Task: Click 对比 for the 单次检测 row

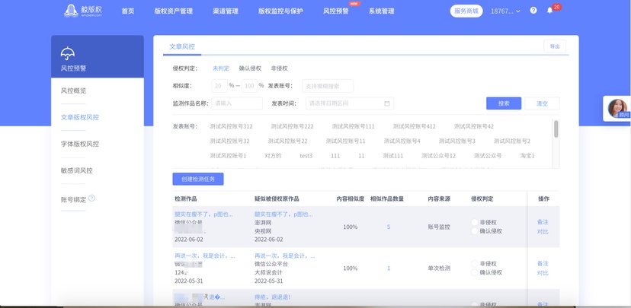Action: pyautogui.click(x=543, y=273)
